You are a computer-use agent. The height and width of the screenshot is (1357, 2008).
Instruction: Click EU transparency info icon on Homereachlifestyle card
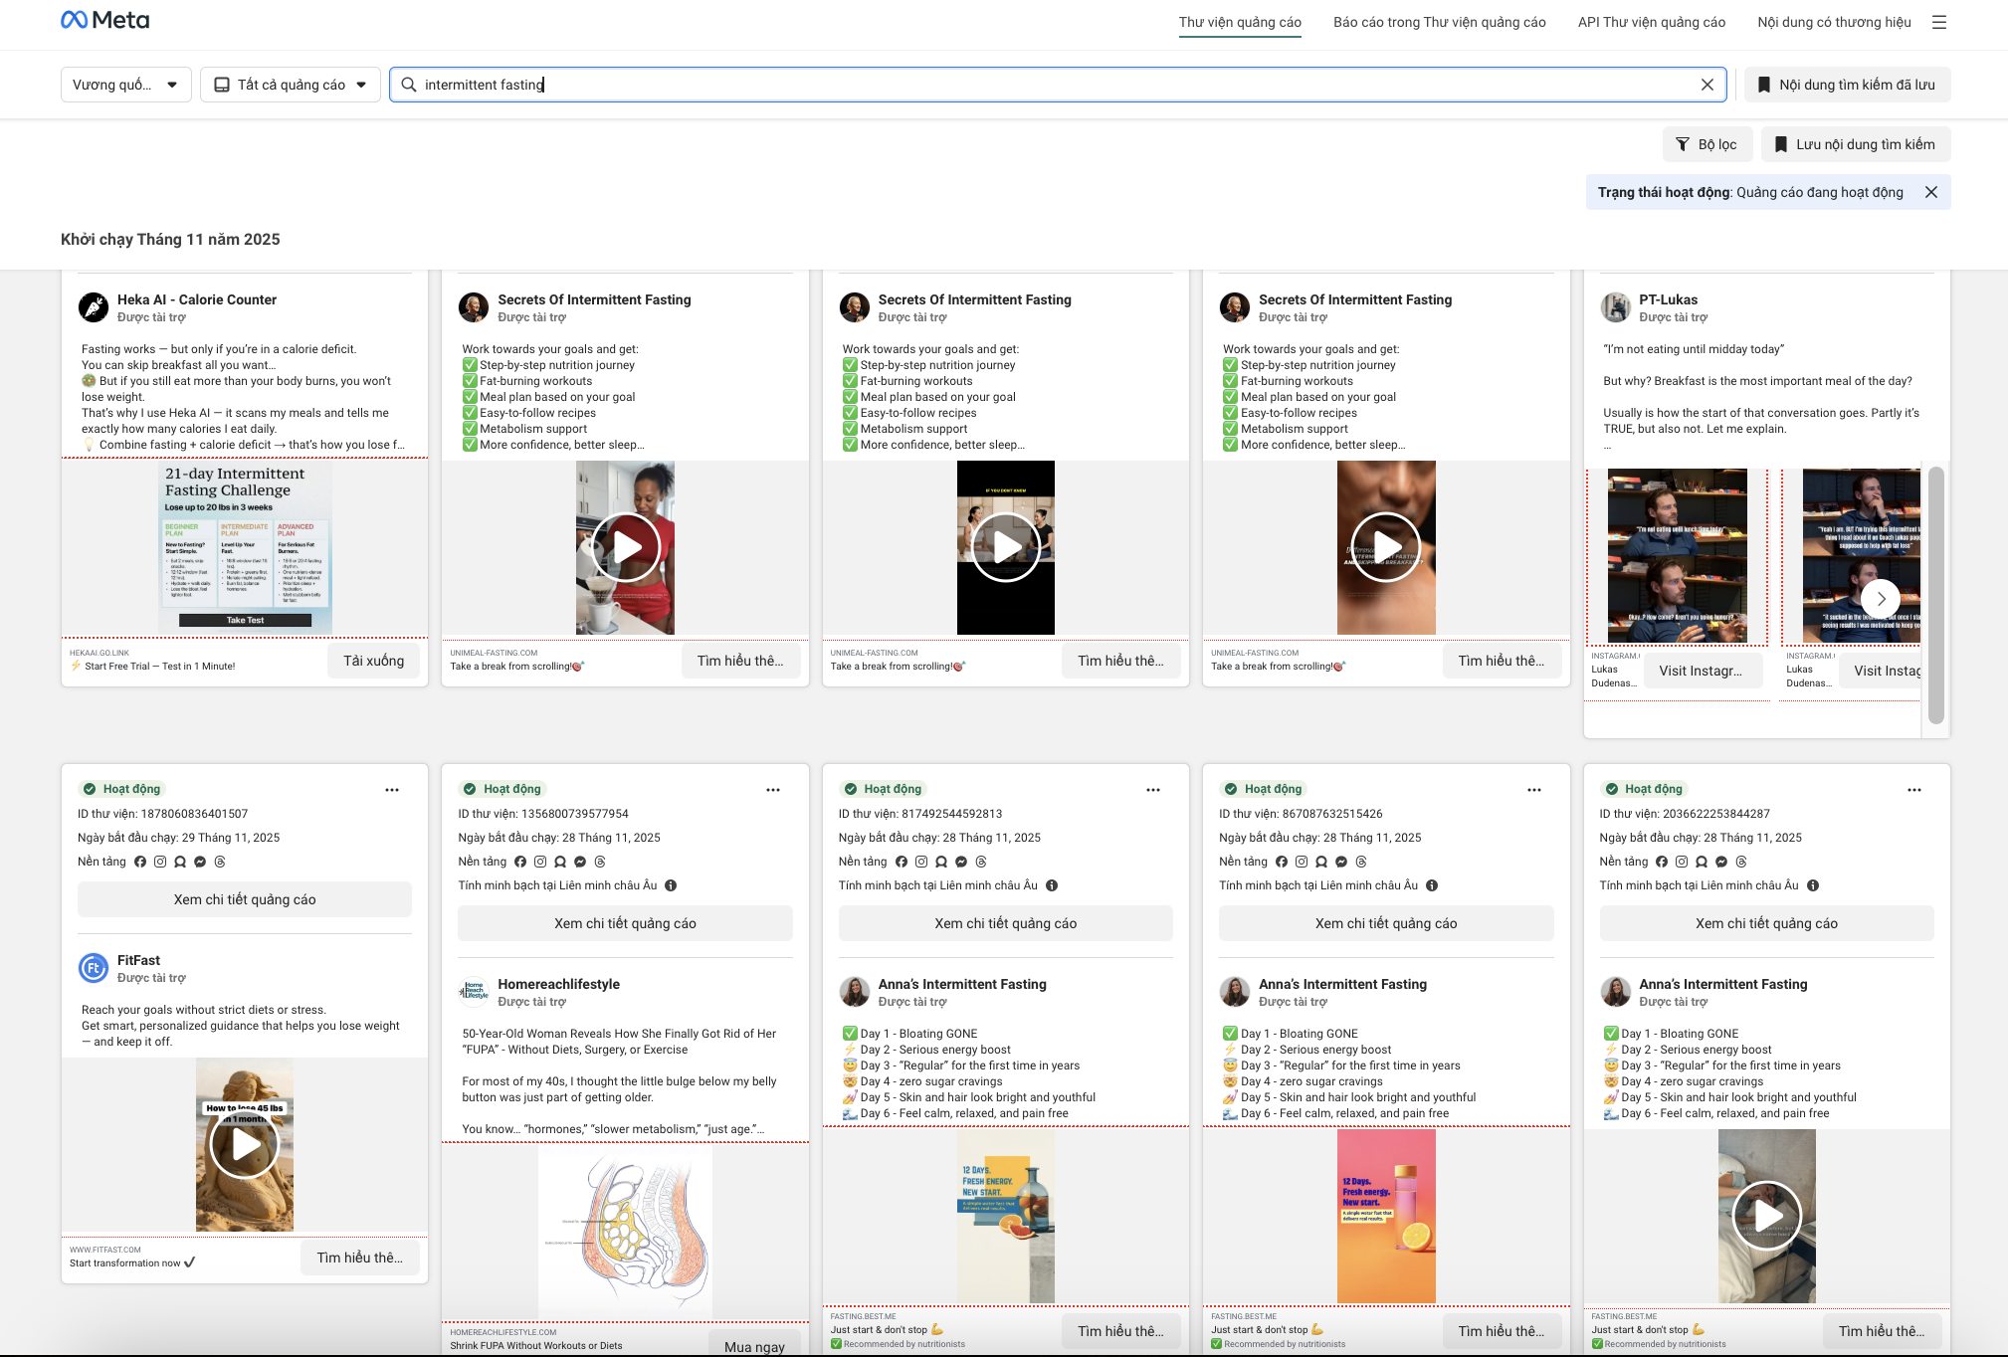pos(671,885)
